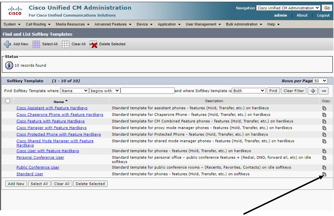Open the Advanced Features menu
334x216 pixels.
(113, 24)
